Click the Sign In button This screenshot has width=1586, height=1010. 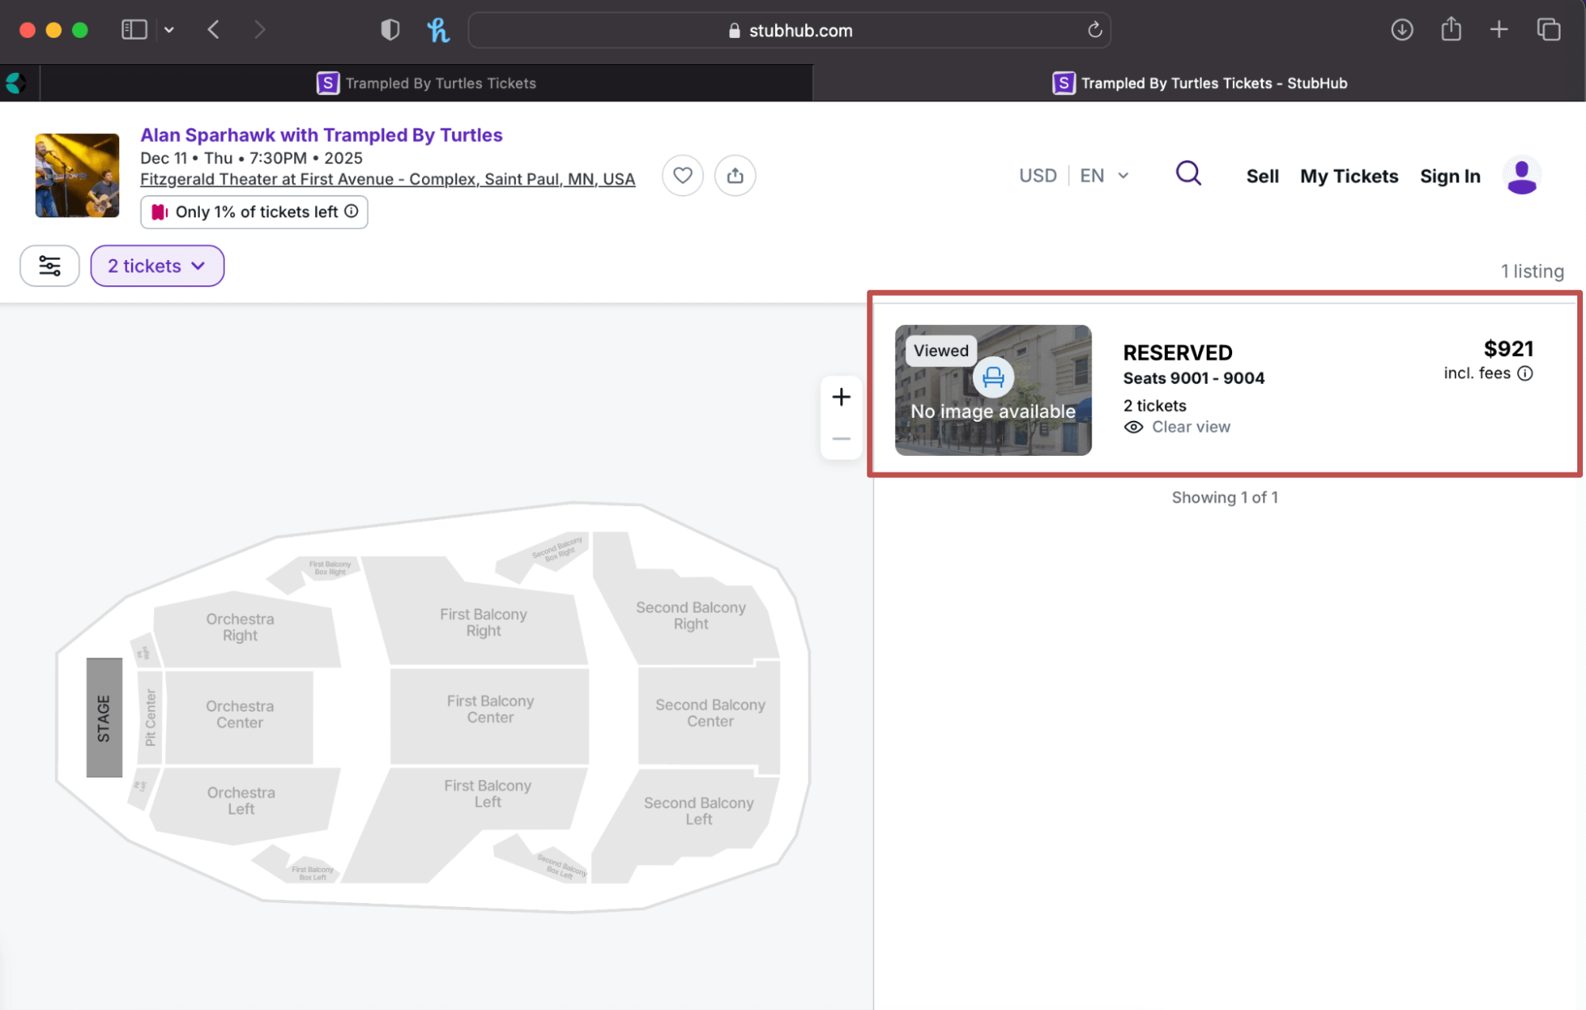click(1450, 176)
